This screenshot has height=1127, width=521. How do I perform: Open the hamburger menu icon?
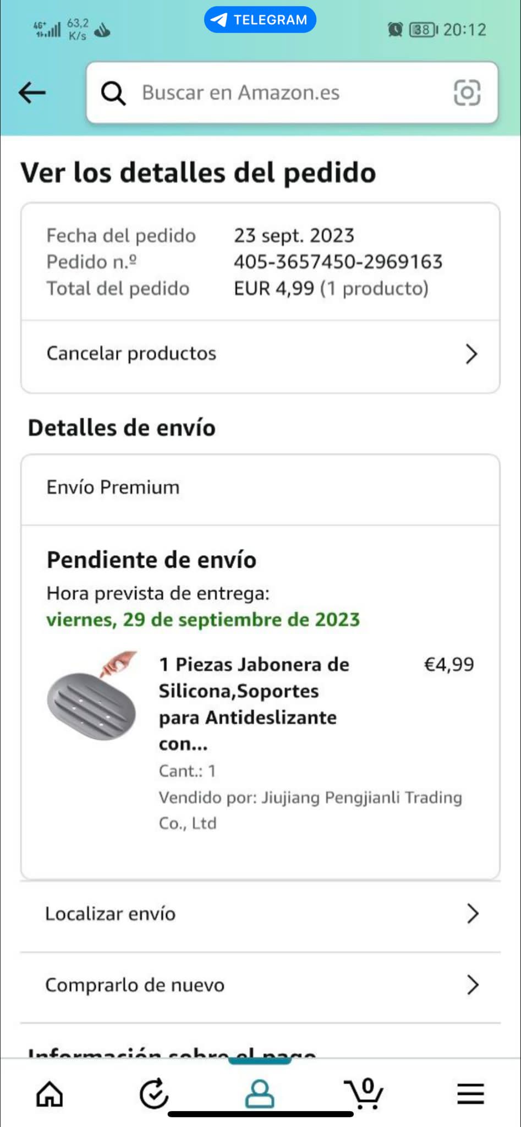click(x=470, y=1093)
